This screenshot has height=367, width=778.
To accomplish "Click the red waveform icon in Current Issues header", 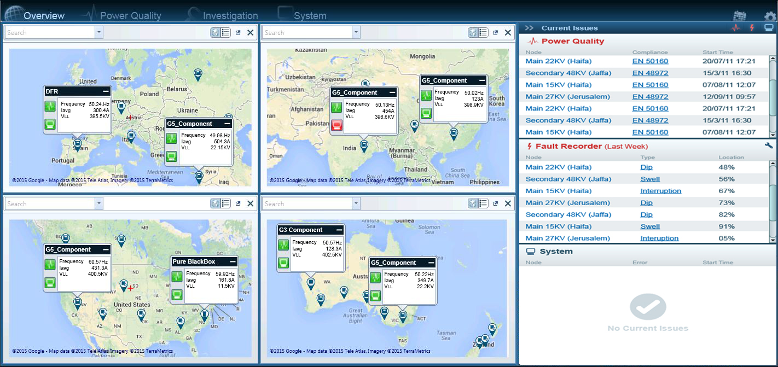I will (x=736, y=28).
